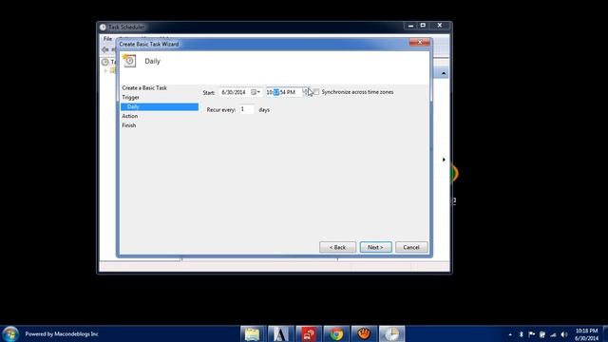Open the network signal tray icon

pyautogui.click(x=553, y=334)
